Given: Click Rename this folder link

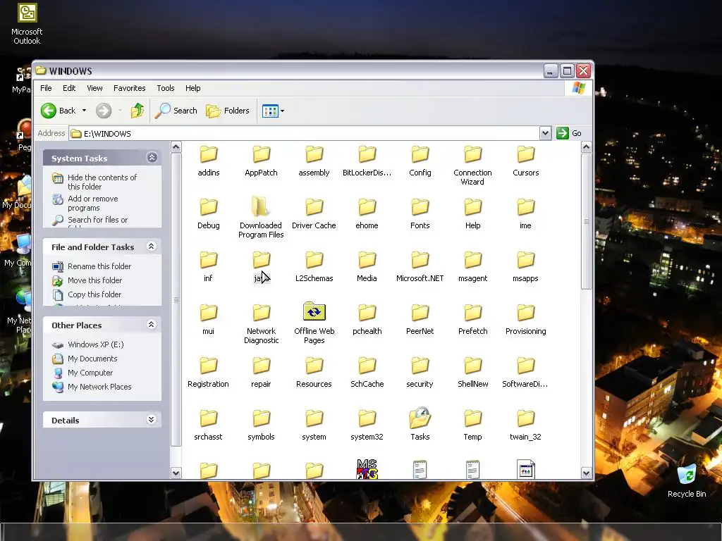Looking at the screenshot, I should (x=99, y=266).
